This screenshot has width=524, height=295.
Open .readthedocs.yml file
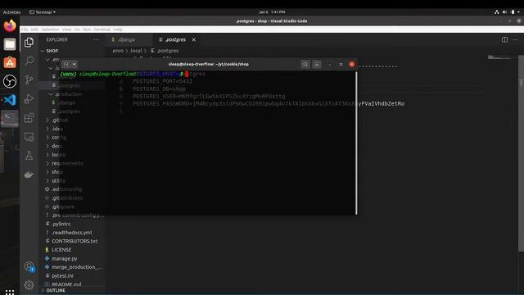(x=73, y=233)
